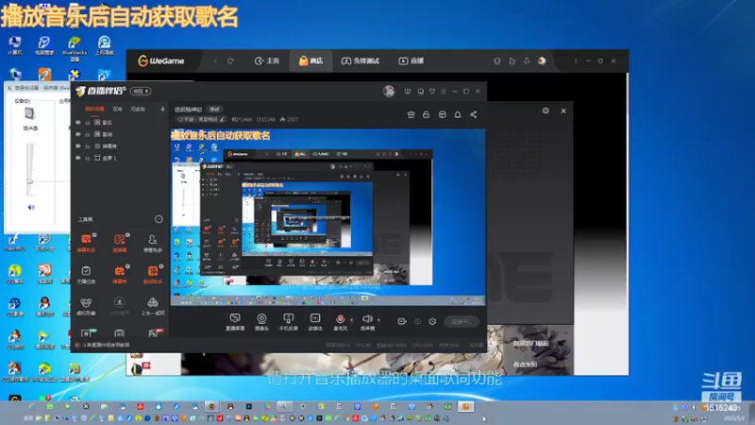Toggle the lock on the 弹幕秀 source

[x=87, y=146]
